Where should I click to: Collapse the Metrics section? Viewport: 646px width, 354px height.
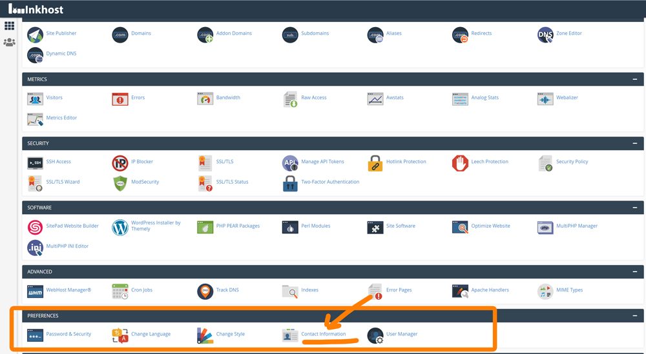click(635, 79)
